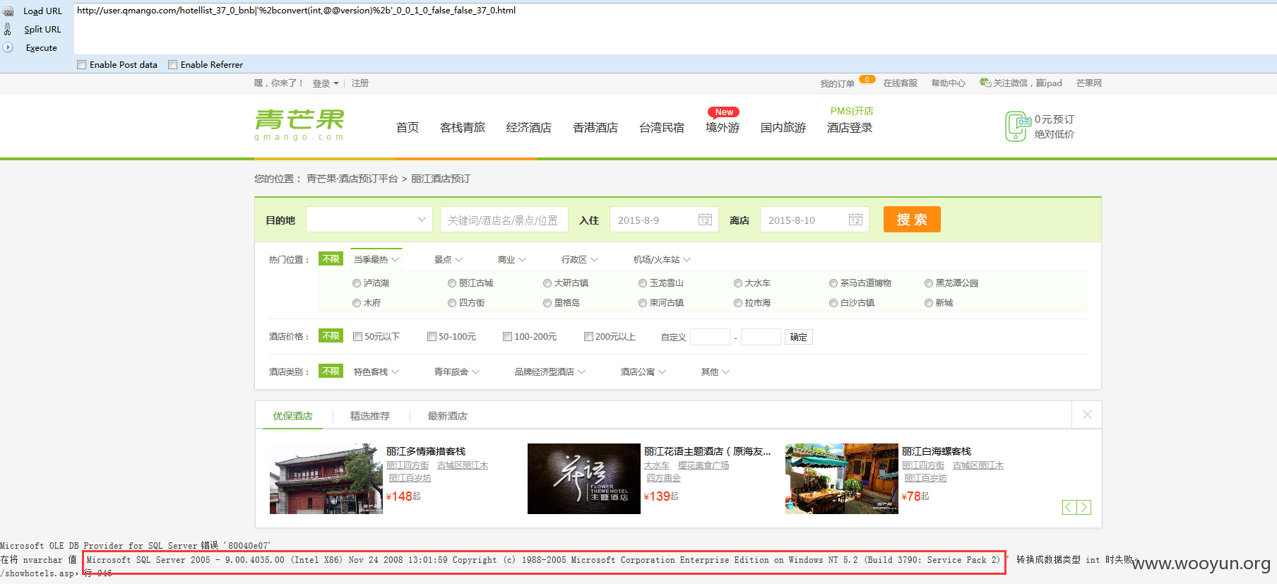The width and height of the screenshot is (1277, 584).
Task: Open the 注册 register link
Action: tap(360, 83)
